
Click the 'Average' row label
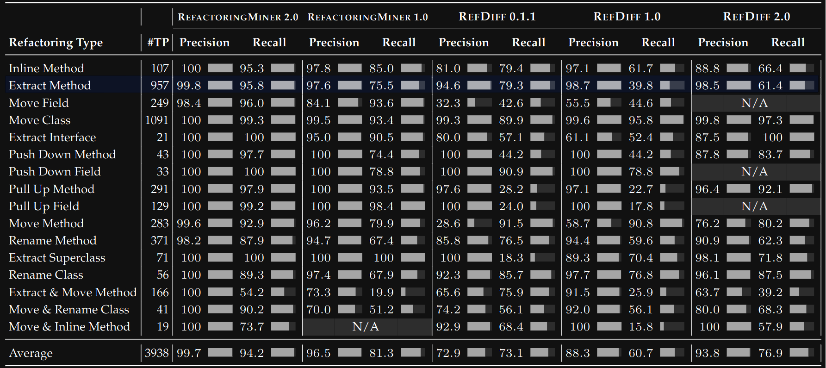(31, 353)
